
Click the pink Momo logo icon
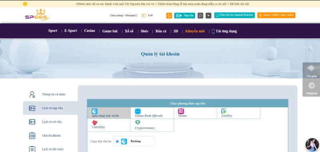pos(181,111)
